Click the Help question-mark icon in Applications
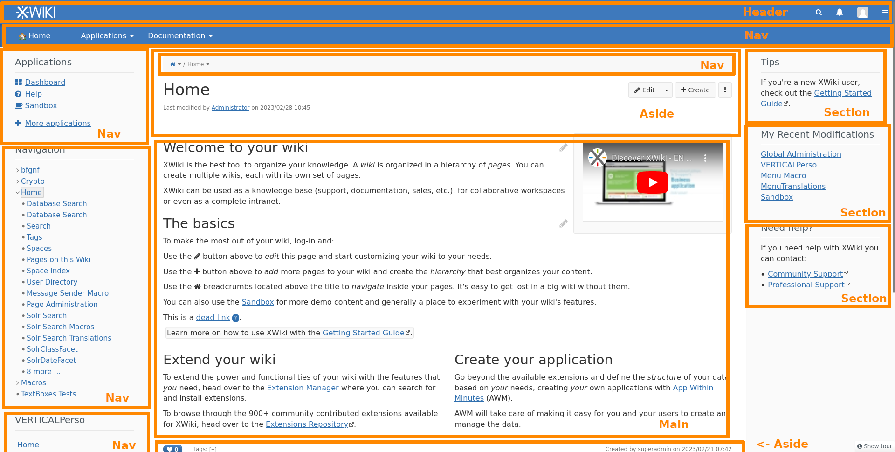Image resolution: width=895 pixels, height=452 pixels. tap(18, 94)
